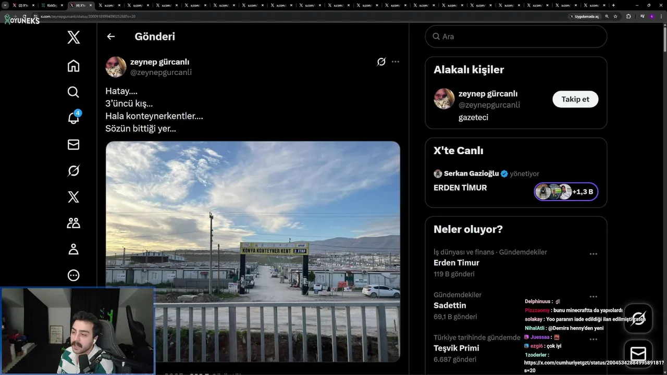The height and width of the screenshot is (375, 667).
Task: Switch to the KickSig browser tab
Action: coord(52,5)
